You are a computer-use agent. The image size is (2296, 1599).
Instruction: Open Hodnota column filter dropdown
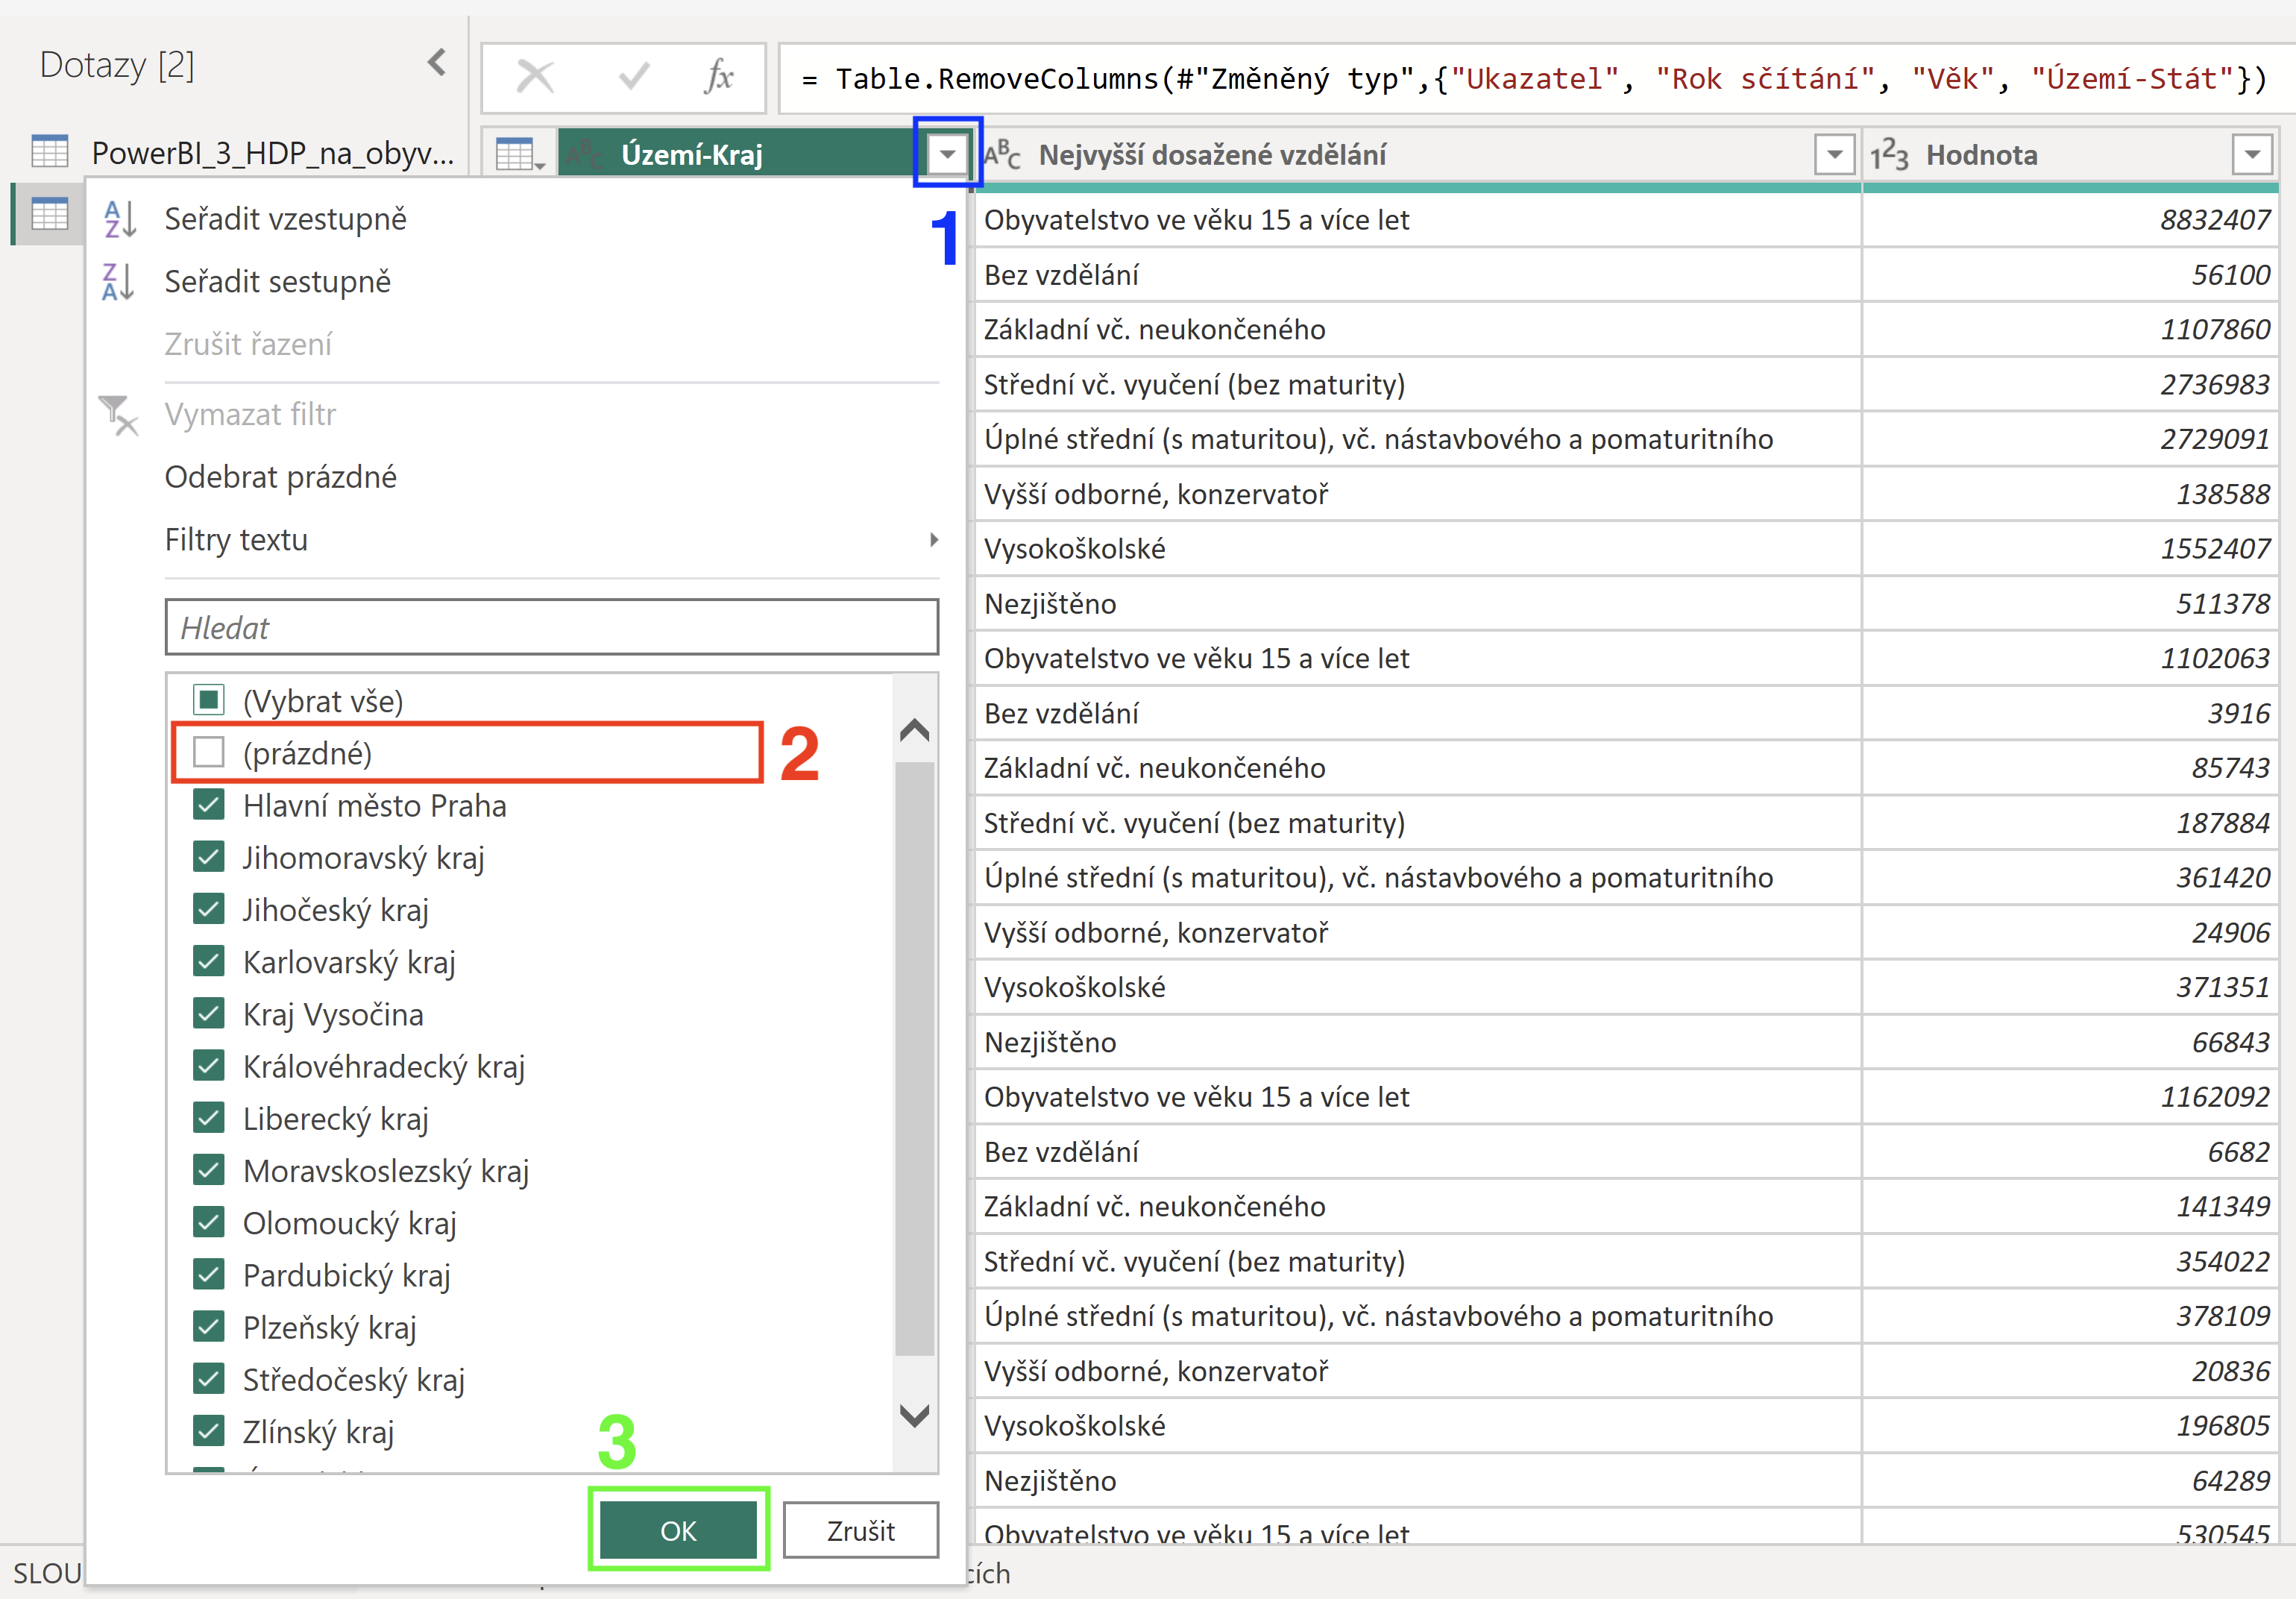coord(2252,155)
